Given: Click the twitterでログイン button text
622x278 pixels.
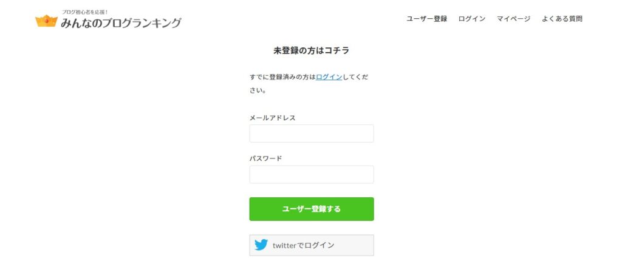Looking at the screenshot, I should click(303, 245).
